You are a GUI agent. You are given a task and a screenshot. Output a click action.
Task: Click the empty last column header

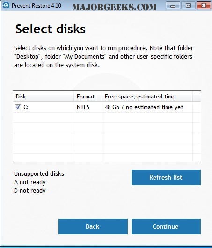[197, 96]
